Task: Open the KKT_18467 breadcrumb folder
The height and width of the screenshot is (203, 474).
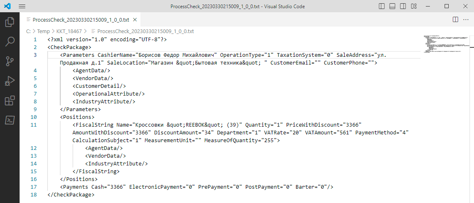Action: pyautogui.click(x=69, y=31)
